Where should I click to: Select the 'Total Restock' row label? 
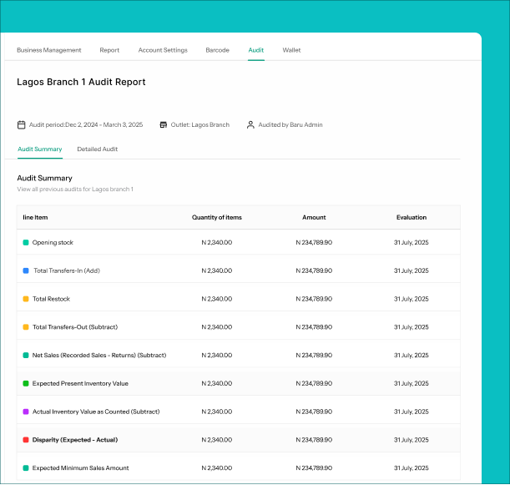click(x=51, y=299)
